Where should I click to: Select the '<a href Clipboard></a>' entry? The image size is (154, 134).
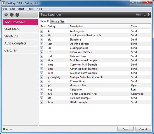84,94
